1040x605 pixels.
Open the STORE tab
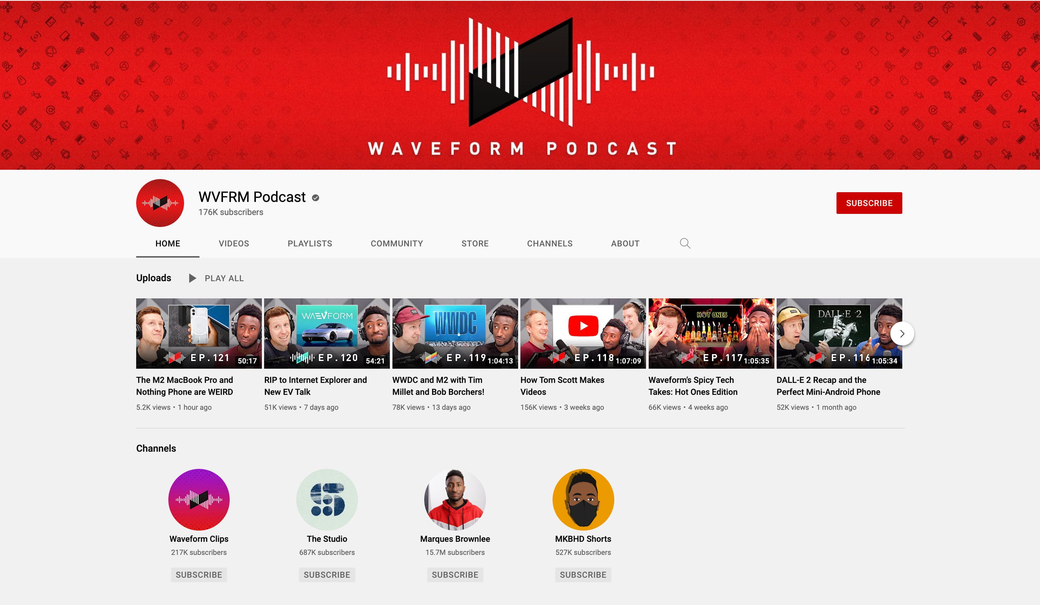tap(475, 243)
